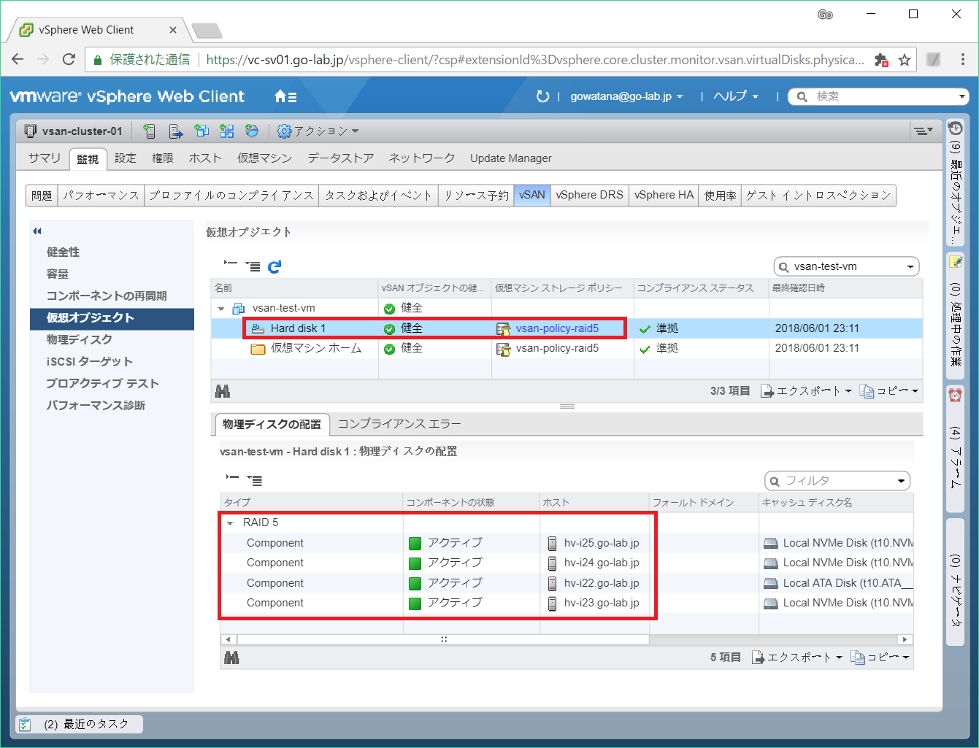Screen dimensions: 979x748
Task: Collapse the RAID 5 tree row
Action: 230,523
